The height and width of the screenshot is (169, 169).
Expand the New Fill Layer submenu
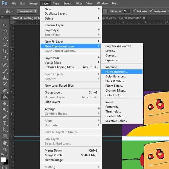(71, 41)
